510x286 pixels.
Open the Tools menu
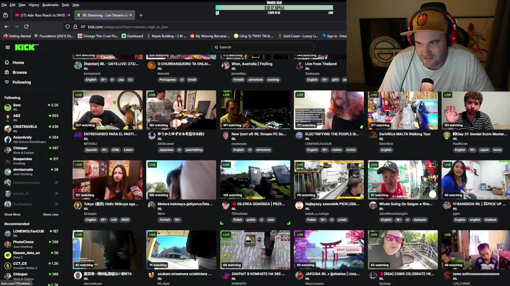click(65, 5)
